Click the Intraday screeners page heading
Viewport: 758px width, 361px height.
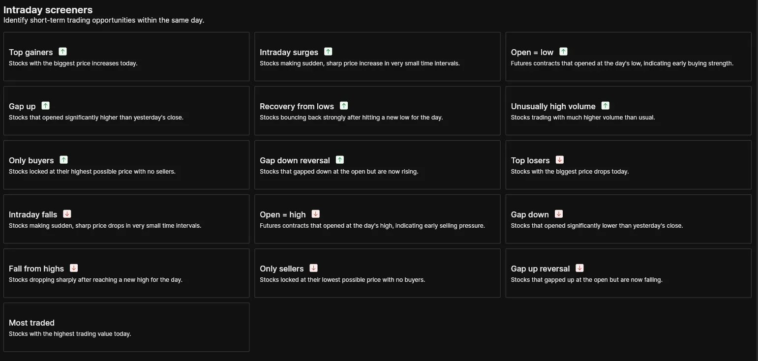48,9
